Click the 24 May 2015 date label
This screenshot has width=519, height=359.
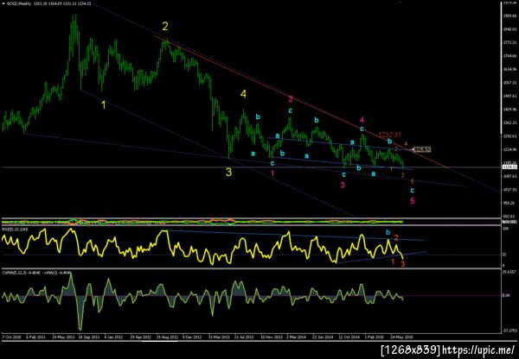(x=402, y=337)
